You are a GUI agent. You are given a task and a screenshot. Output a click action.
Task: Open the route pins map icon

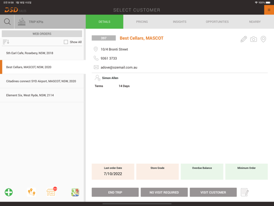(x=31, y=192)
